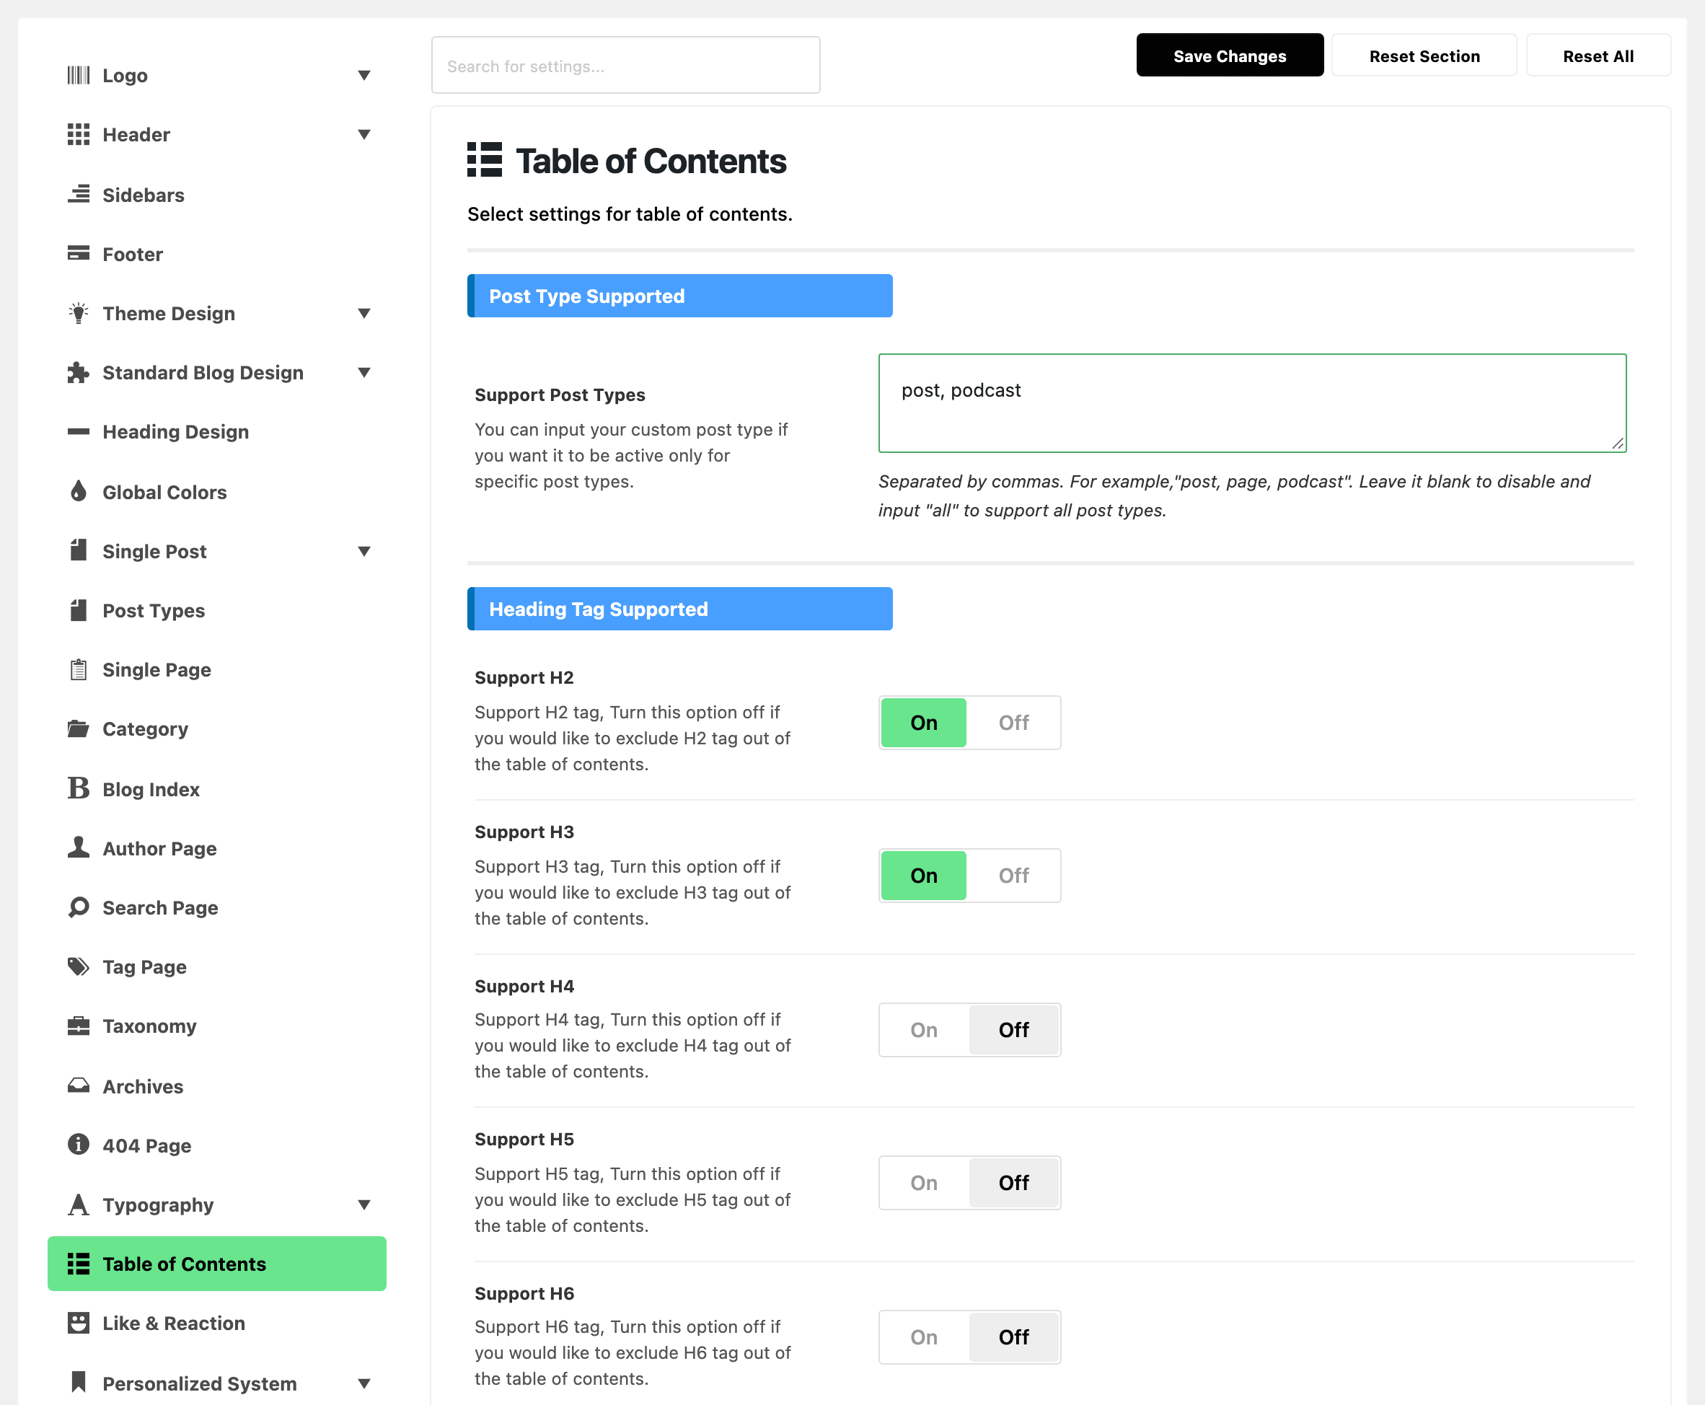Enable Support H6 with On

click(x=923, y=1337)
